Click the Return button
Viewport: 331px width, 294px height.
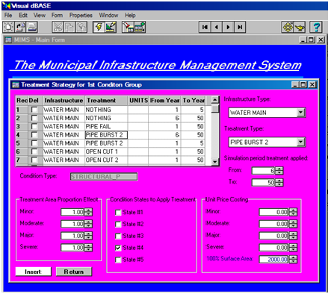pos(74,272)
